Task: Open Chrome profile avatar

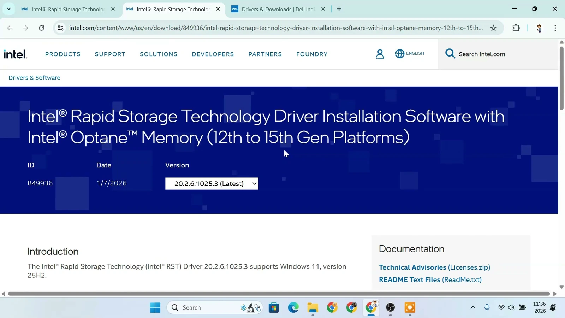Action: click(x=539, y=28)
